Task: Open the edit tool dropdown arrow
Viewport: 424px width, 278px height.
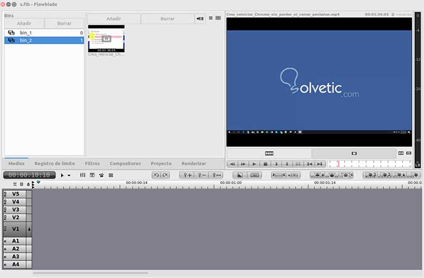Action: coord(69,175)
